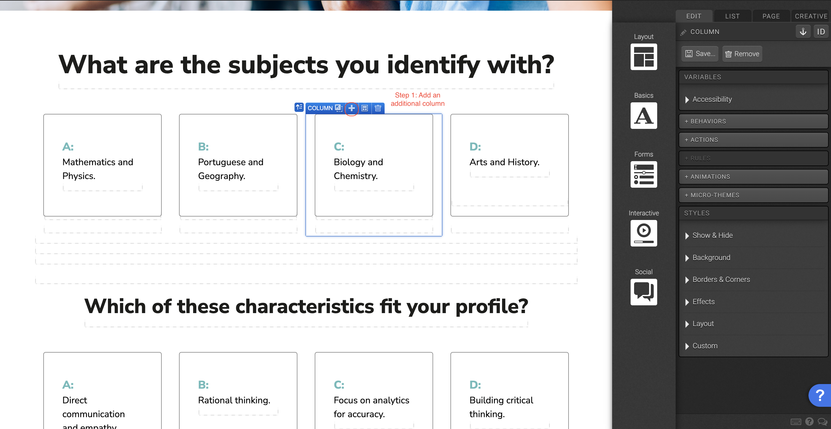Open the Social elements icon
The image size is (831, 429).
643,292
